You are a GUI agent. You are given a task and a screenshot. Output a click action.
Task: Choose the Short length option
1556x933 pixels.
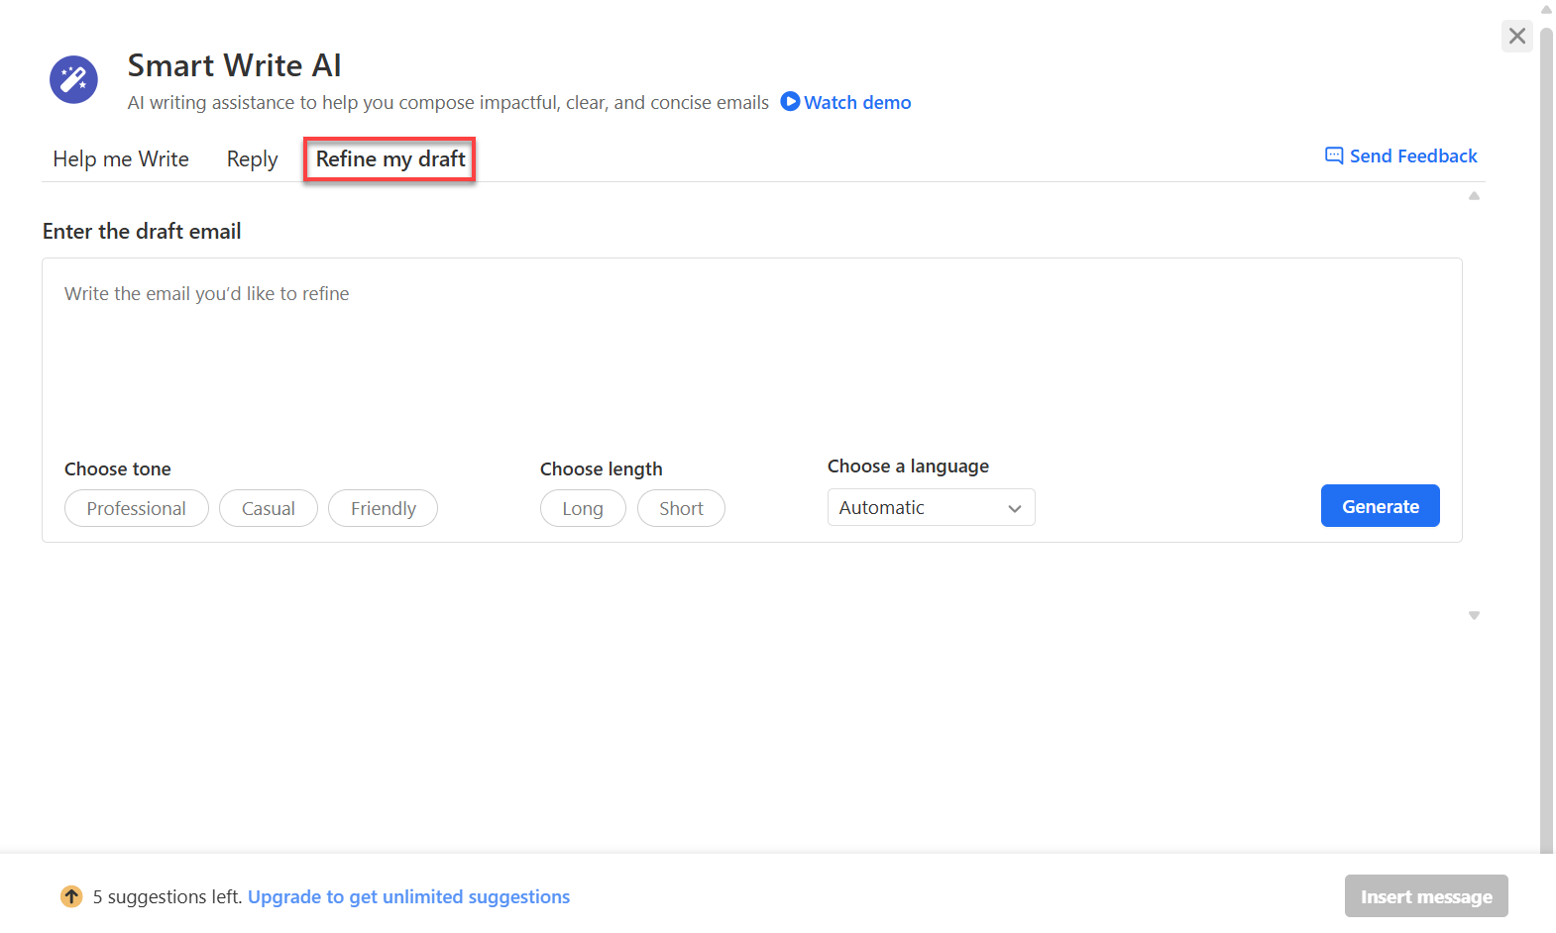pos(681,508)
